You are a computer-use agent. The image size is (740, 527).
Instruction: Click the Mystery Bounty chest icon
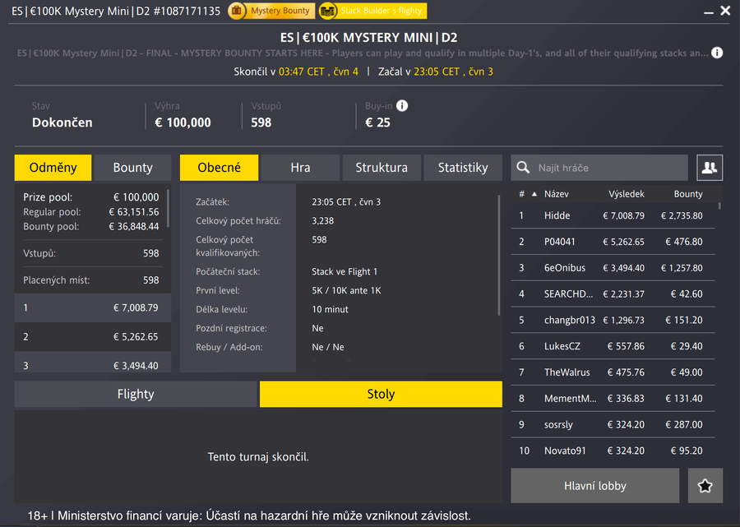tap(237, 11)
